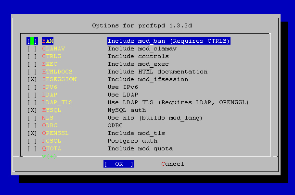Check the CTRLS option box
This screenshot has width=295, height=195.
32,57
